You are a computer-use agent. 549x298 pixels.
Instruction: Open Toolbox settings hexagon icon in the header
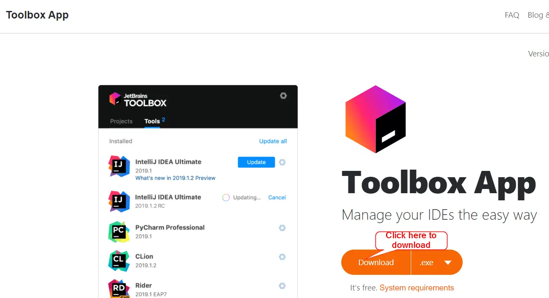284,96
